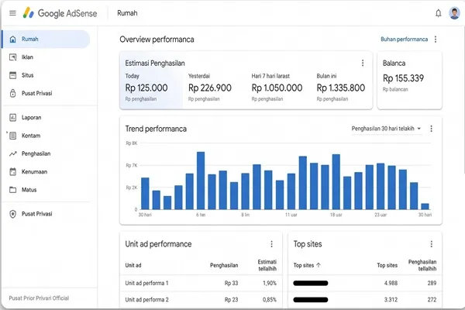This screenshot has width=465, height=310.
Task: Click the lock icon beside Pusat Privasi
Action: click(12, 94)
